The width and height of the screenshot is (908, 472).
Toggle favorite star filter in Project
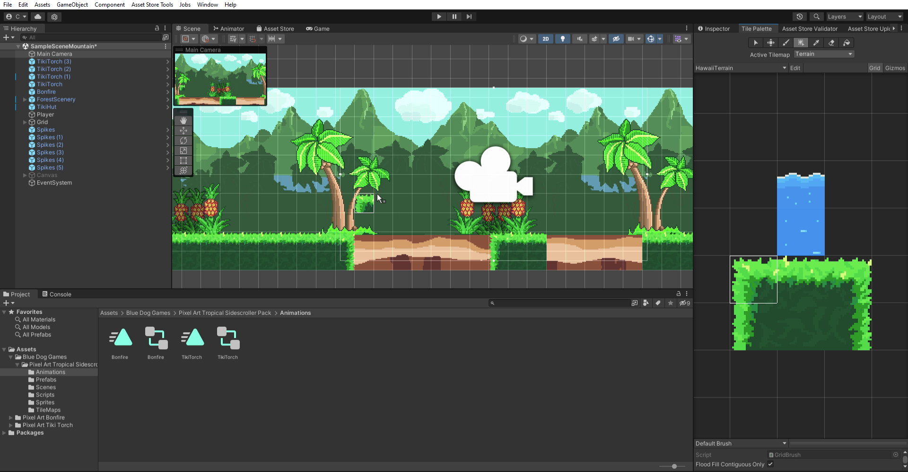(670, 303)
